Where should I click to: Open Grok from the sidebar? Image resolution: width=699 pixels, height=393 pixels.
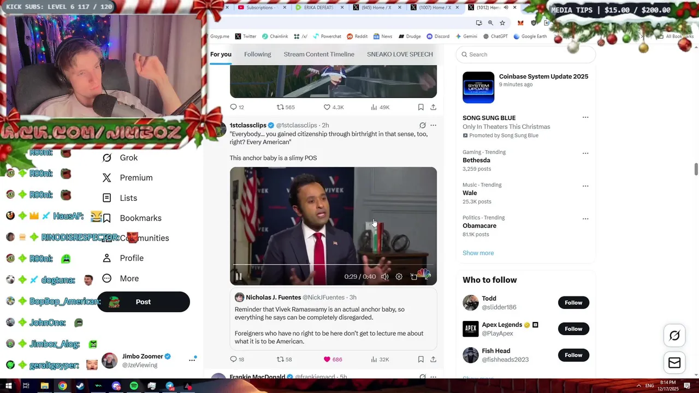pos(120,158)
